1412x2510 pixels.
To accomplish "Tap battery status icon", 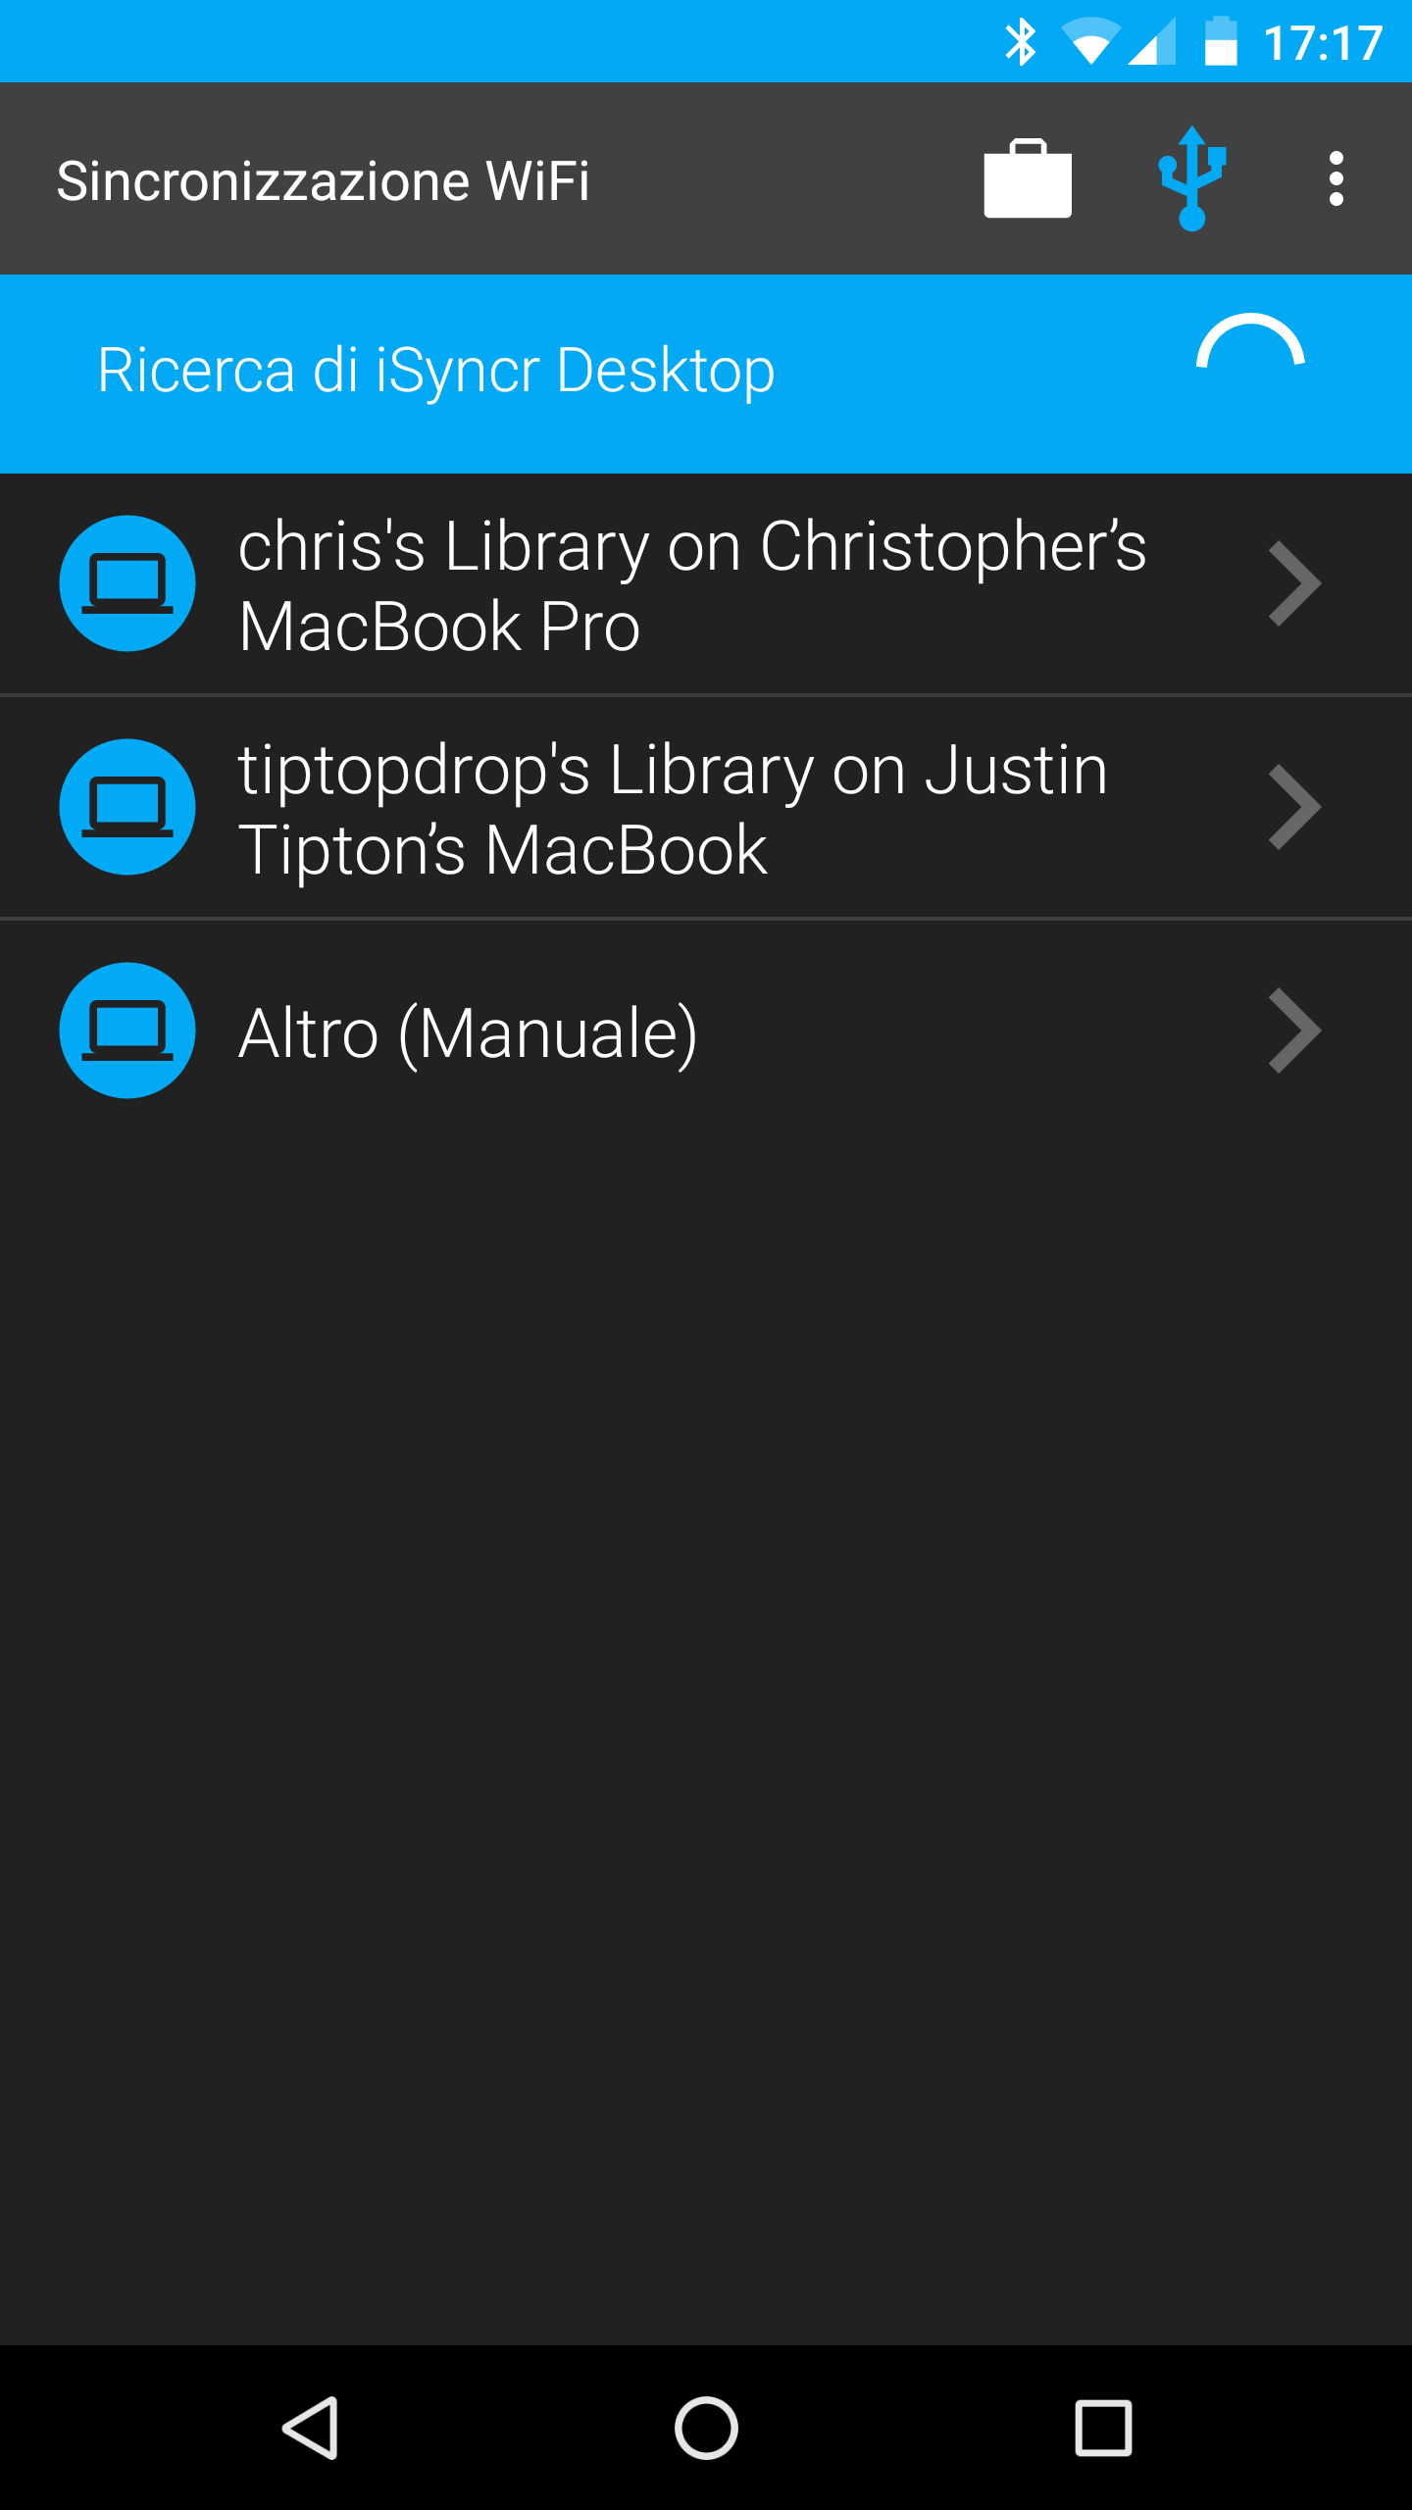I will pos(1221,42).
